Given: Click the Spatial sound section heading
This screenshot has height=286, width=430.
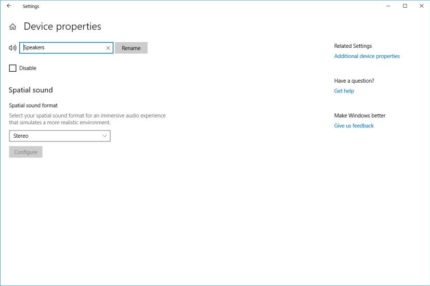Looking at the screenshot, I should 31,90.
